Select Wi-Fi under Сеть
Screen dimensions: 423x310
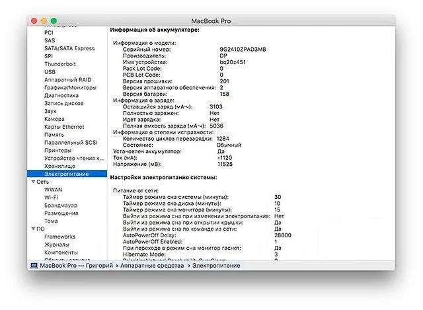coord(51,197)
